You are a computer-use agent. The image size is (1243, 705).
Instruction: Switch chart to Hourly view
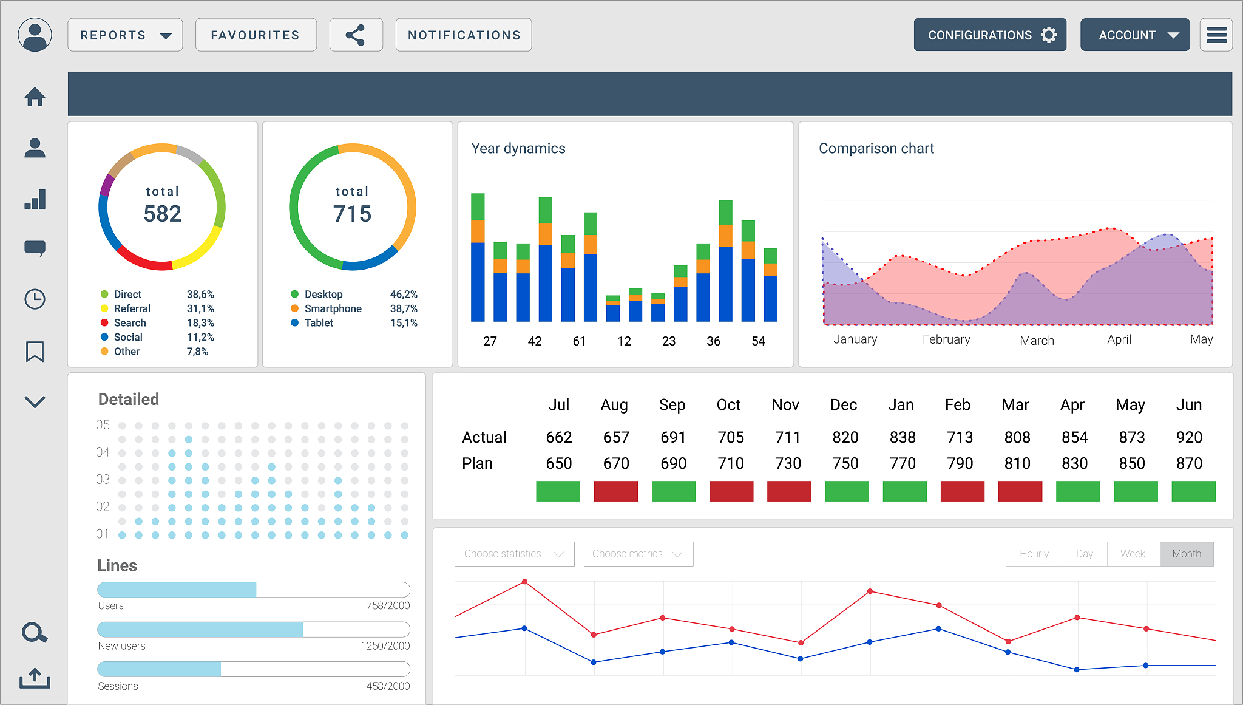1034,554
